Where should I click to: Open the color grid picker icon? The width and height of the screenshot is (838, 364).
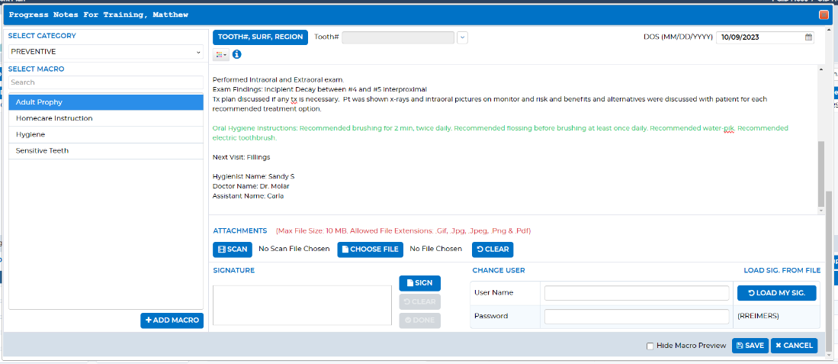coord(220,54)
